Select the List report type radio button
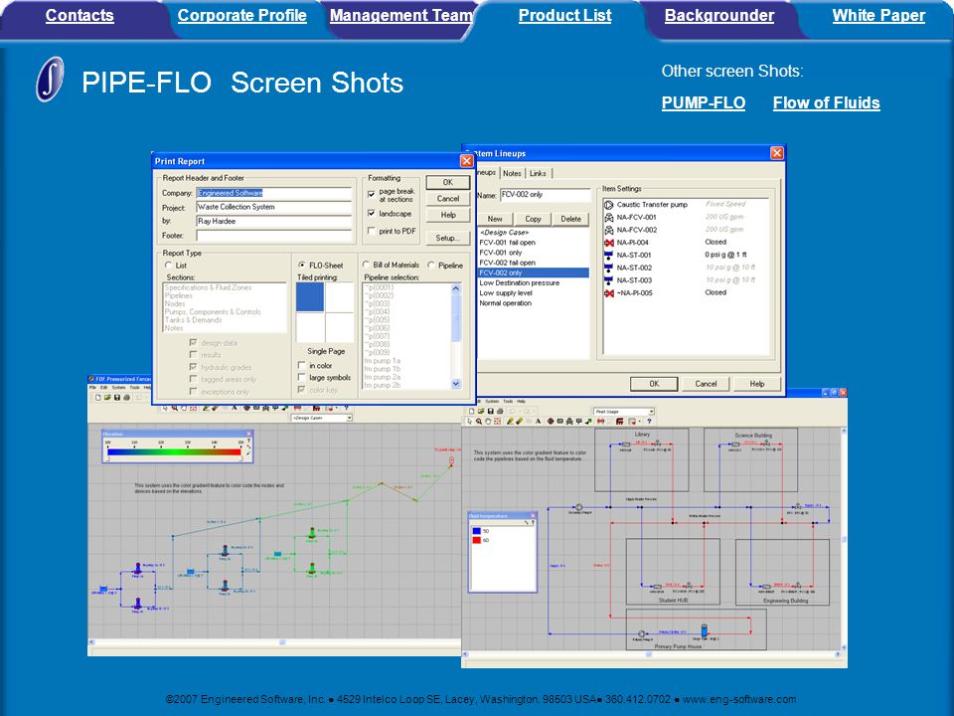The image size is (954, 716). [169, 266]
